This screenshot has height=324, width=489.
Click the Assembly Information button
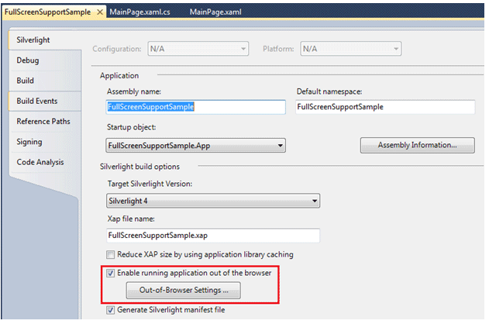click(416, 145)
